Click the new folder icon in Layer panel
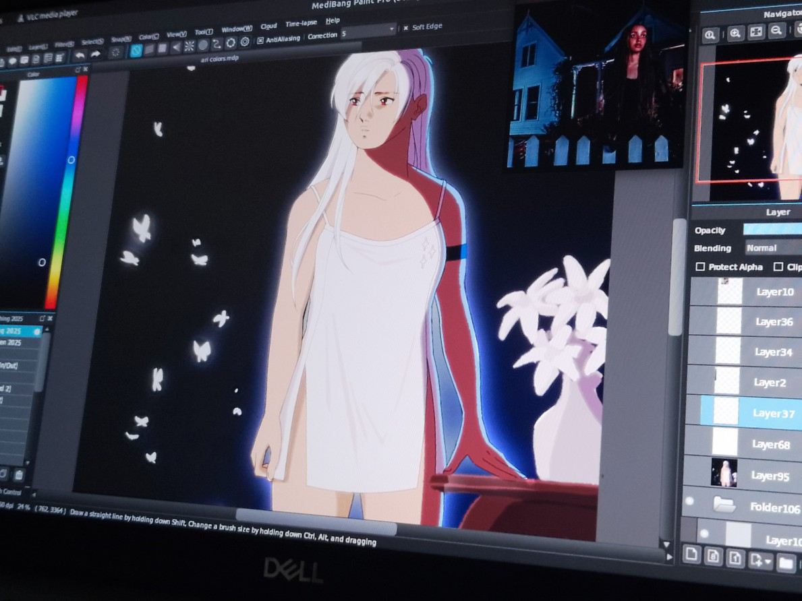The image size is (802, 601). 786,562
